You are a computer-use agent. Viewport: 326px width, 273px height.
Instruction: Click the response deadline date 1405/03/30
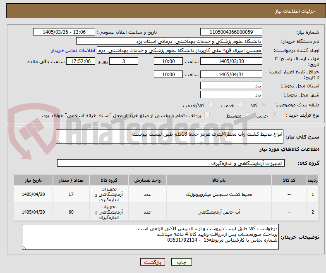tap(231, 61)
